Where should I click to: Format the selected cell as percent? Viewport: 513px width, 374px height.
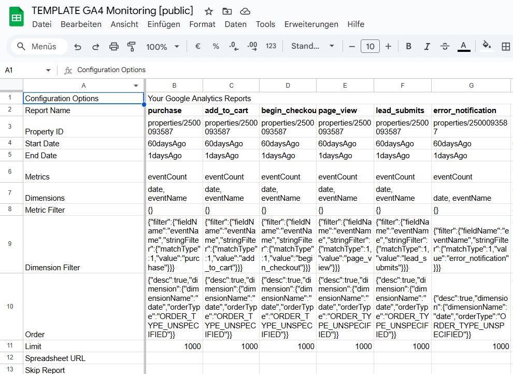[x=216, y=46]
